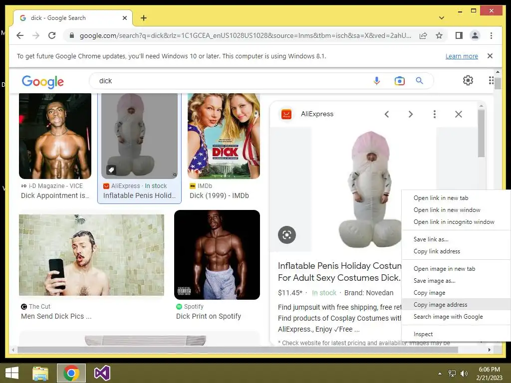Screen dimensions: 511x383
Task: Click the padlock site info icon
Action: 72,35
